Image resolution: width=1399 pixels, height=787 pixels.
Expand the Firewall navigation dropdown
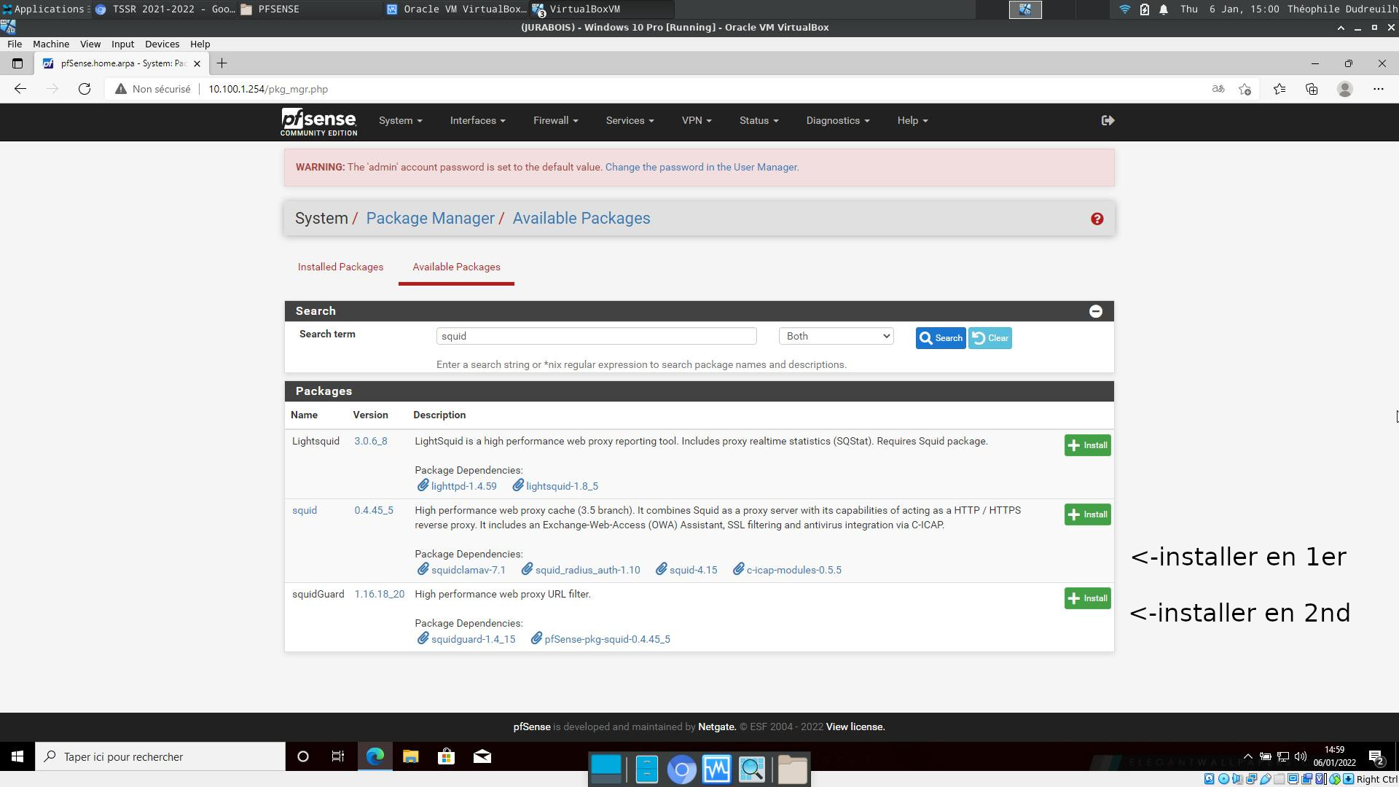coord(555,120)
